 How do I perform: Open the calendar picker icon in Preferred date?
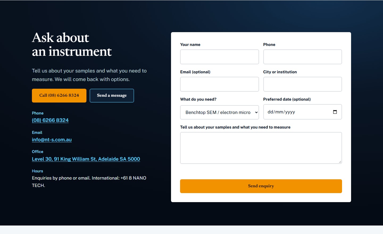pyautogui.click(x=335, y=112)
